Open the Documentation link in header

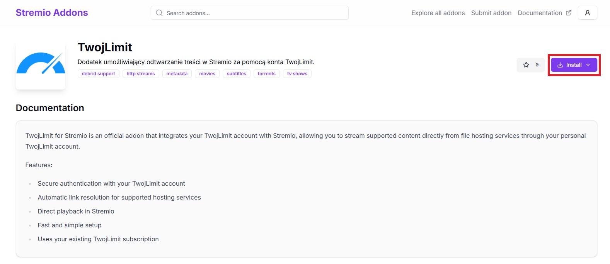coord(540,13)
